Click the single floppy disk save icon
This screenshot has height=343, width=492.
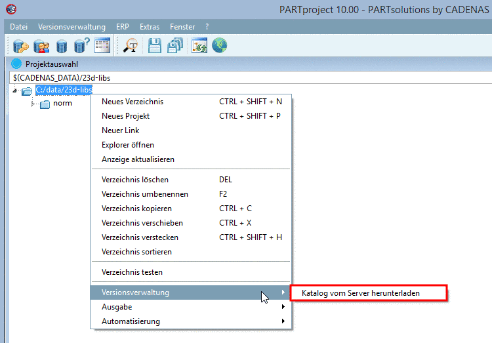(155, 45)
